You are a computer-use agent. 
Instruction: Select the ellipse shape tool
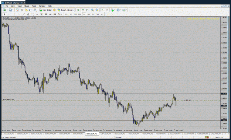pos(46,14)
